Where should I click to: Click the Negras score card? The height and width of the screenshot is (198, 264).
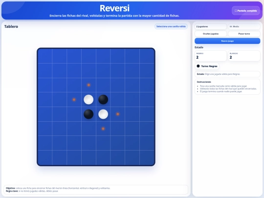pos(211,56)
